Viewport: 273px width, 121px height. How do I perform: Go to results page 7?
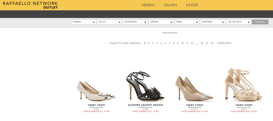click(169, 43)
